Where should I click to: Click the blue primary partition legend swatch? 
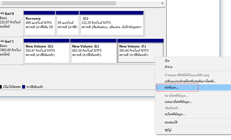(x=24, y=87)
